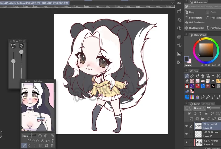Toggle Layer 10 edit-target checkbox
Image resolution: width=221 pixels, height=149 pixels.
coord(191,134)
